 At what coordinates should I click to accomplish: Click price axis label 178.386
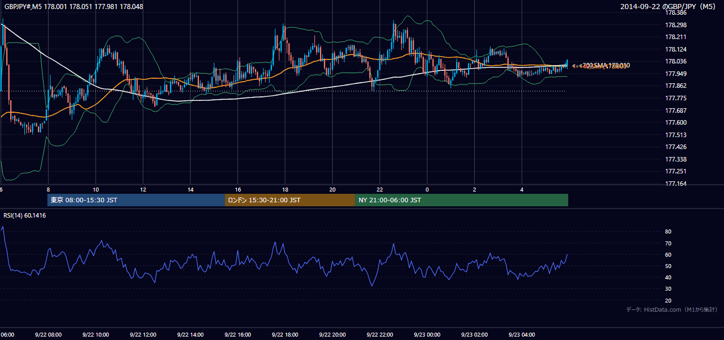[x=676, y=12]
